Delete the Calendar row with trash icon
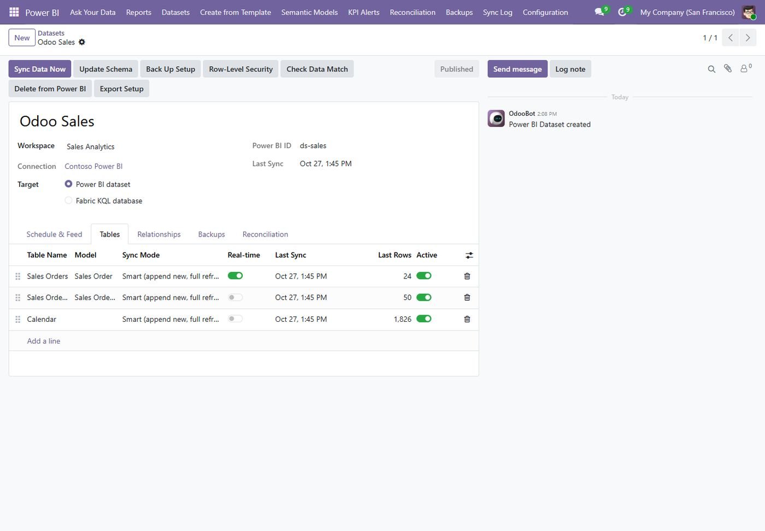 (467, 319)
